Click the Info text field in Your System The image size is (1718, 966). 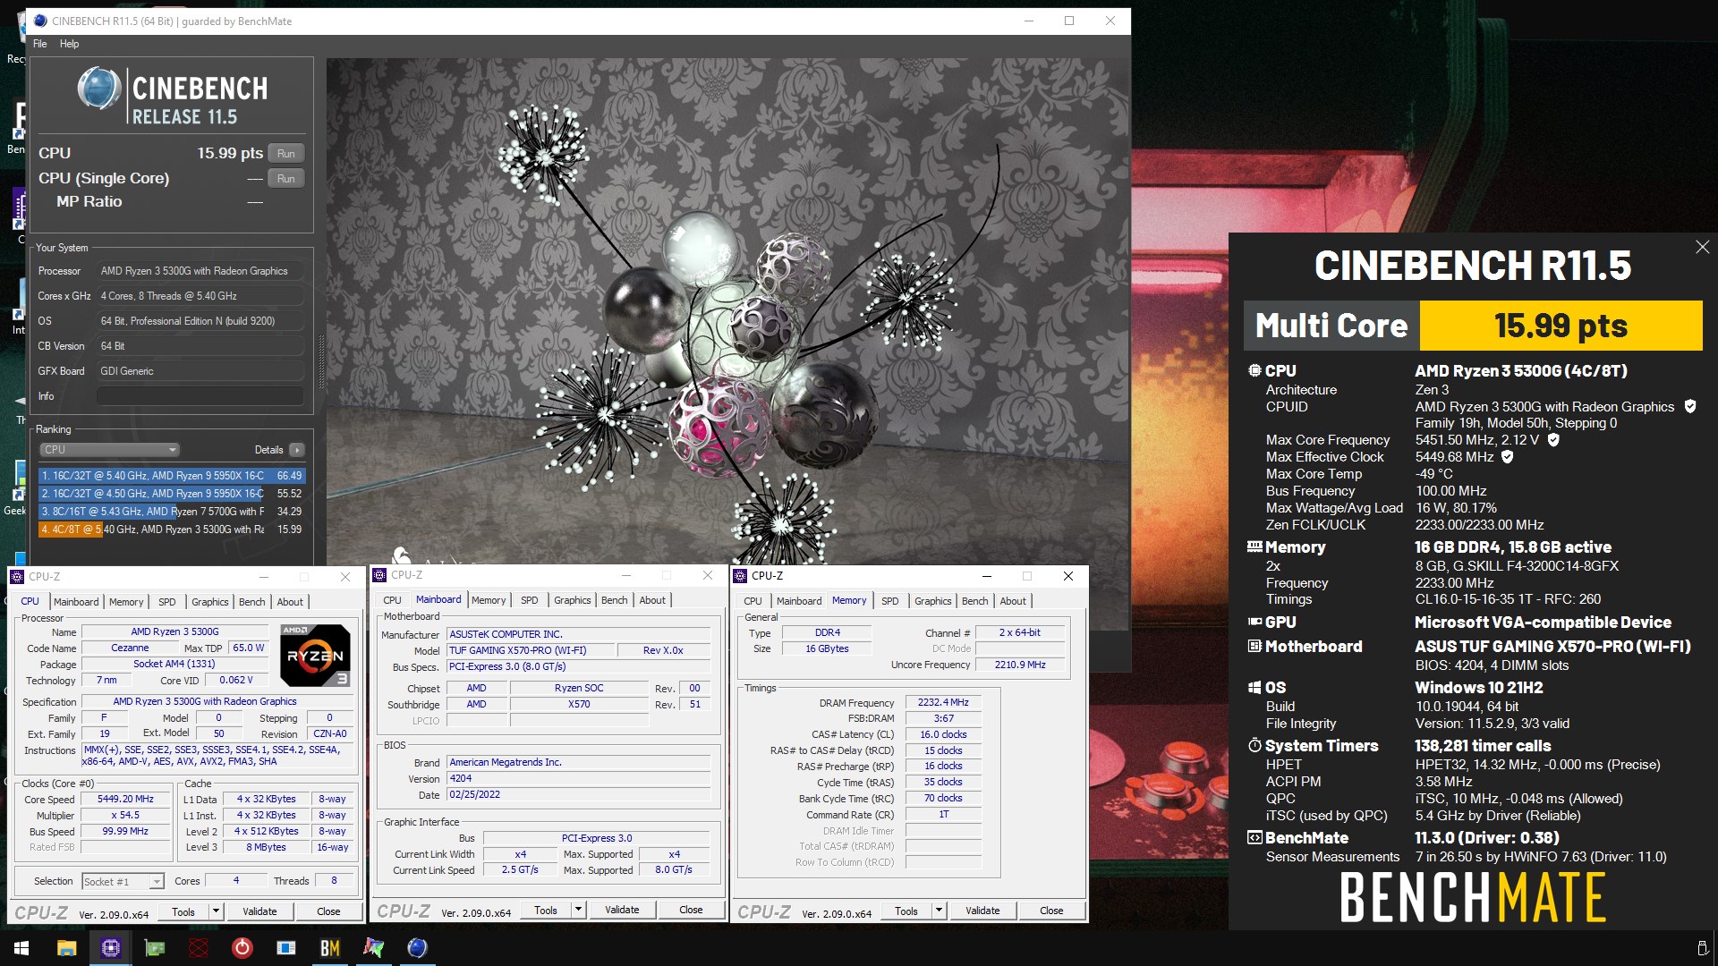click(200, 396)
